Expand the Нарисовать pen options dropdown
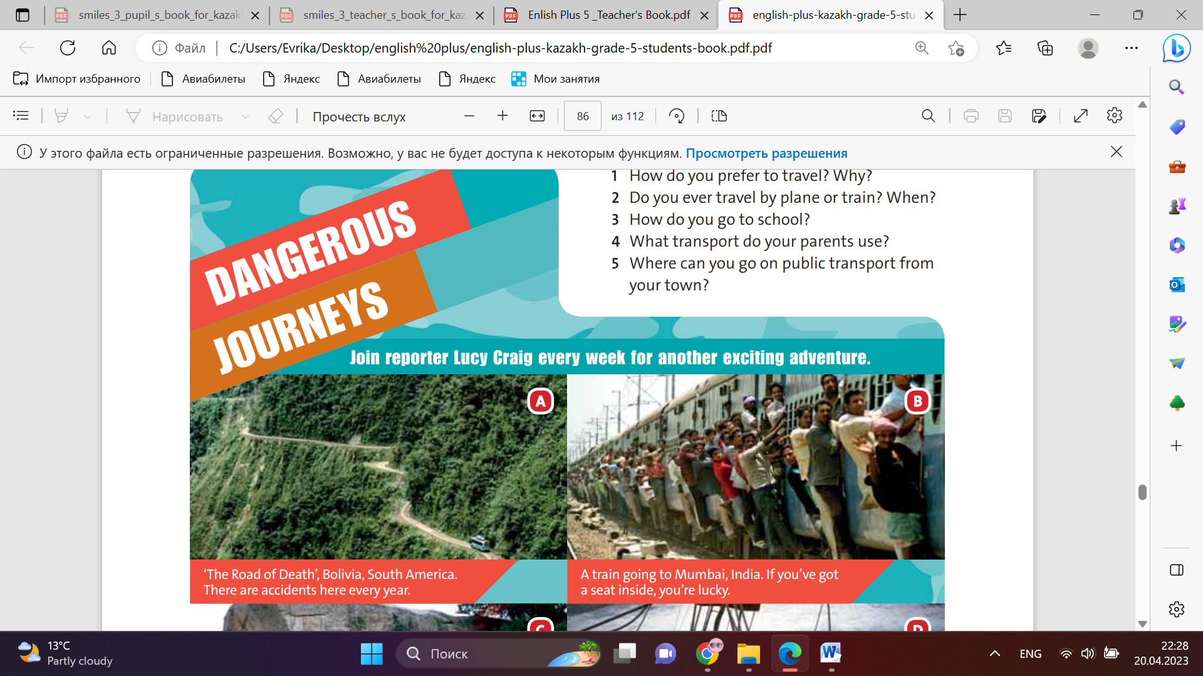The image size is (1203, 676). pyautogui.click(x=246, y=116)
